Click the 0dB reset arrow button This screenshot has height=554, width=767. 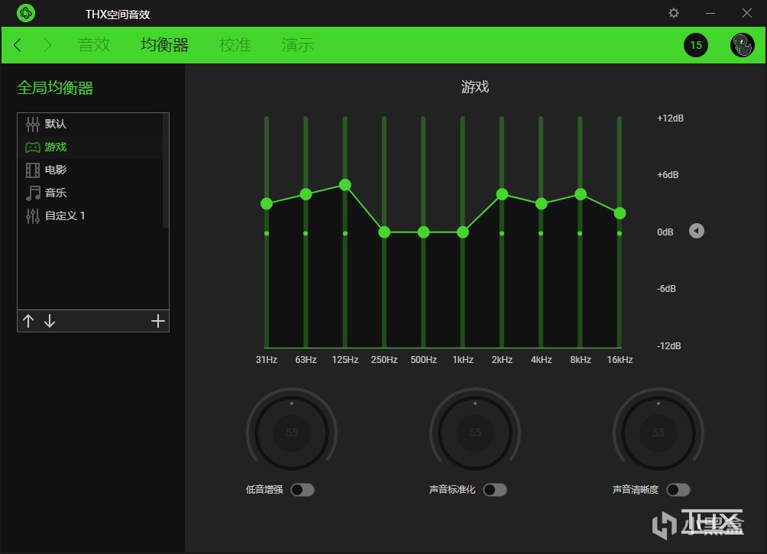click(697, 231)
